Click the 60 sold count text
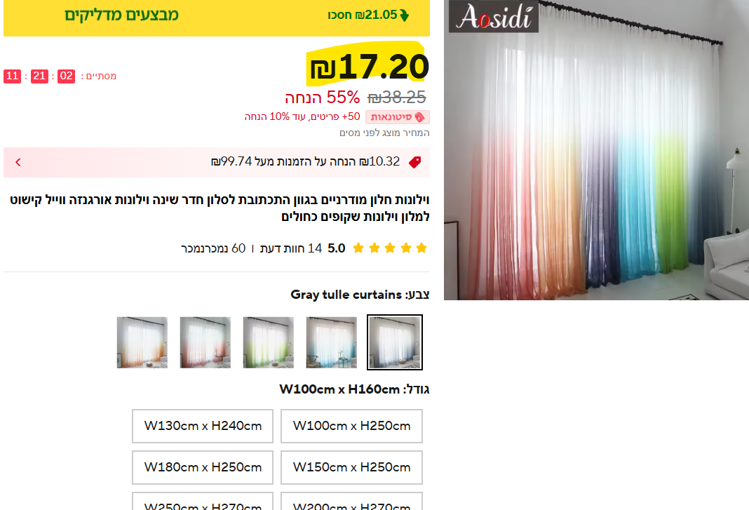The height and width of the screenshot is (510, 749). [213, 248]
